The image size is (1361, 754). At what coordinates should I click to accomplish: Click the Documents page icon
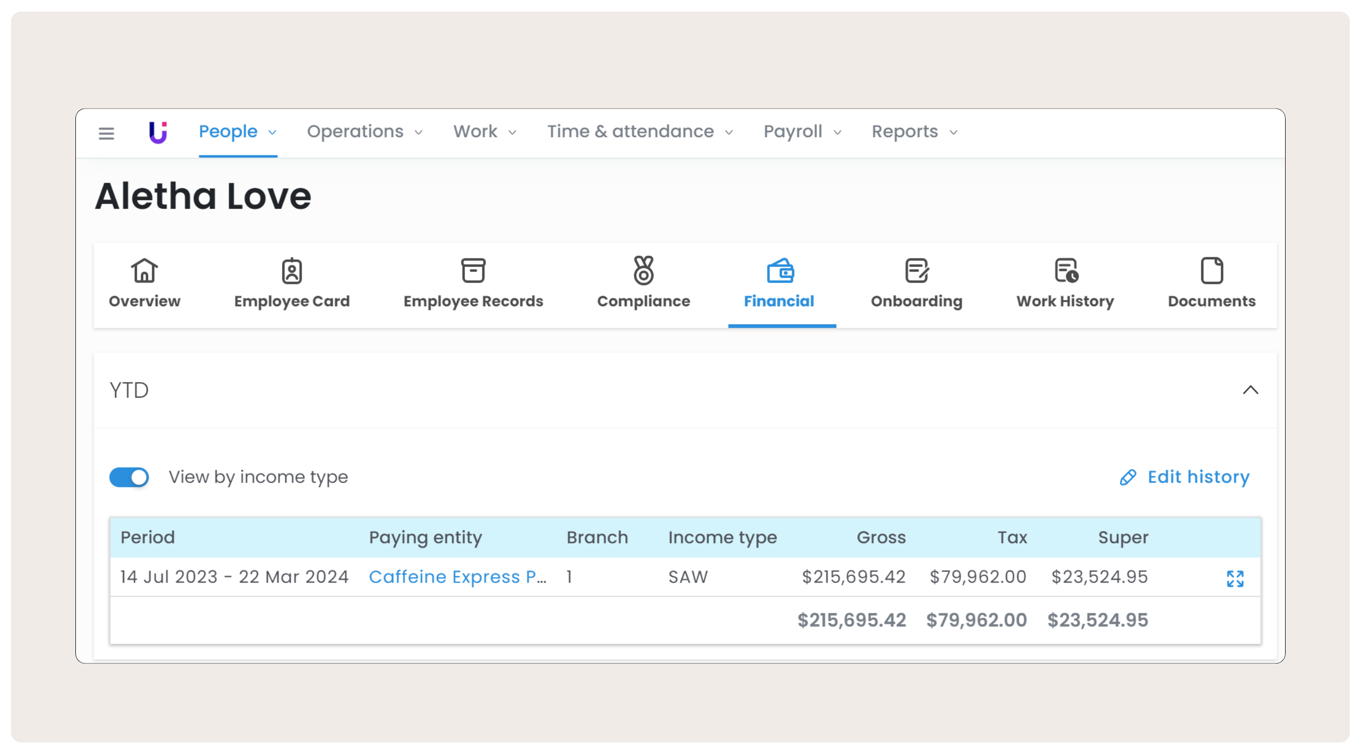[x=1211, y=270]
